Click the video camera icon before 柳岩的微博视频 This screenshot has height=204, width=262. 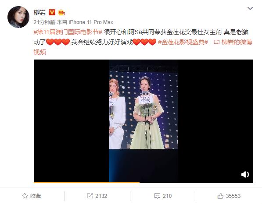click(216, 42)
